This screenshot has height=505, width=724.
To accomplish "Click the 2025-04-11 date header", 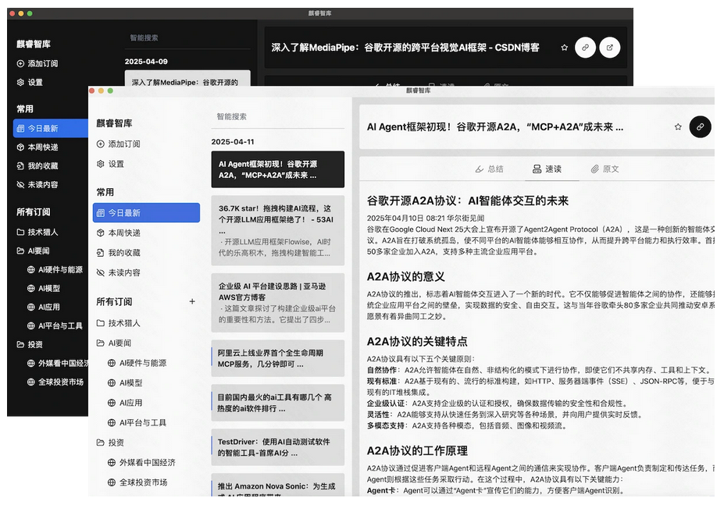I will coord(233,142).
